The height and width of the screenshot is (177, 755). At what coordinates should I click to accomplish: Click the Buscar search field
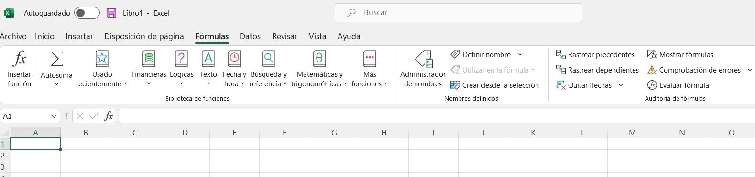pos(458,13)
